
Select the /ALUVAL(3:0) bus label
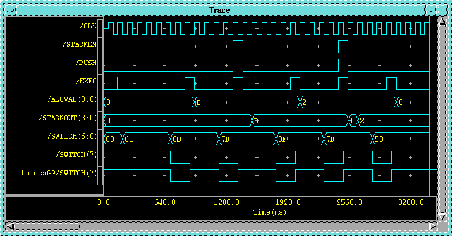pyautogui.click(x=72, y=99)
